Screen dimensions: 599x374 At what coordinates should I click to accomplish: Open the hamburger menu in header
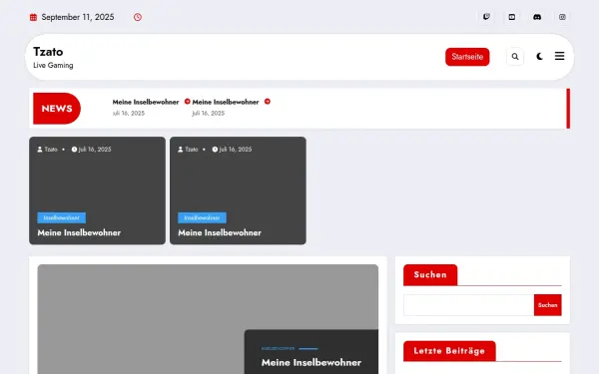click(x=560, y=56)
